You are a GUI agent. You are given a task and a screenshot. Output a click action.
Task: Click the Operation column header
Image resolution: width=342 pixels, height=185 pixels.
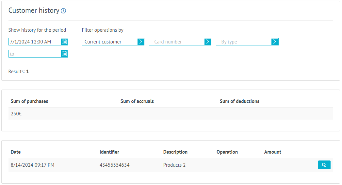tap(227, 152)
